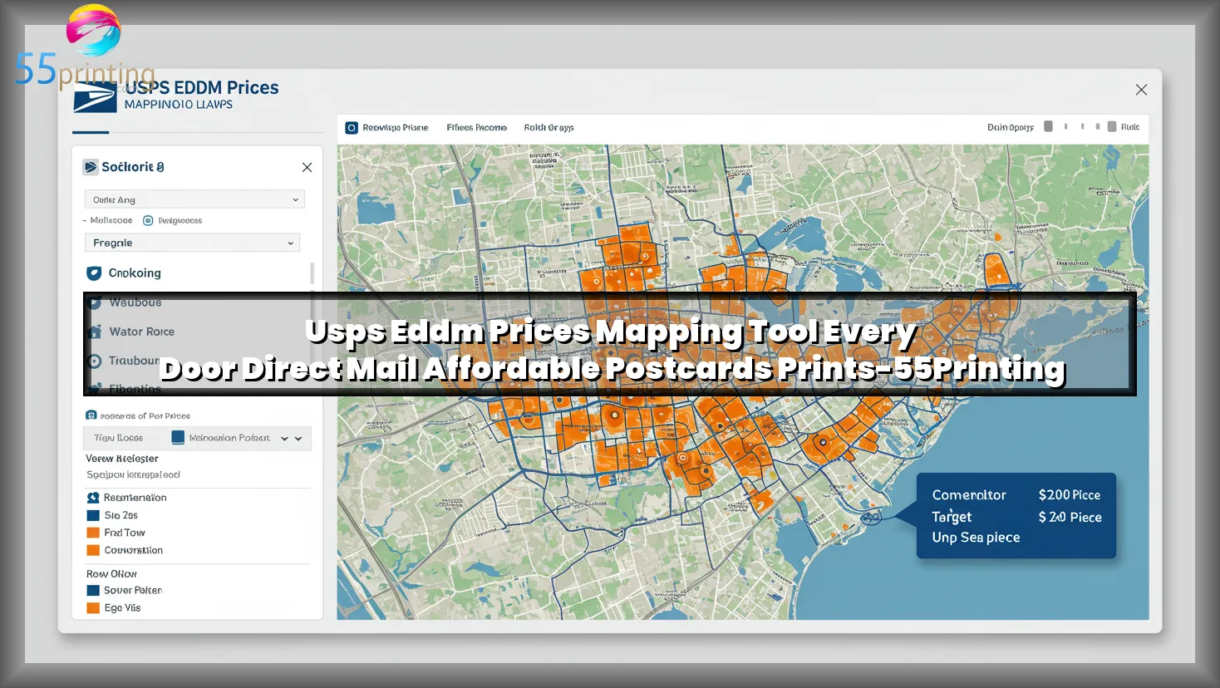
Task: Click the blue swatch for Sio 2as
Action: (x=93, y=515)
